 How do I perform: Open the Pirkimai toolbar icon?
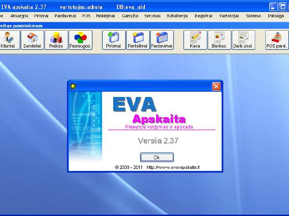point(114,40)
